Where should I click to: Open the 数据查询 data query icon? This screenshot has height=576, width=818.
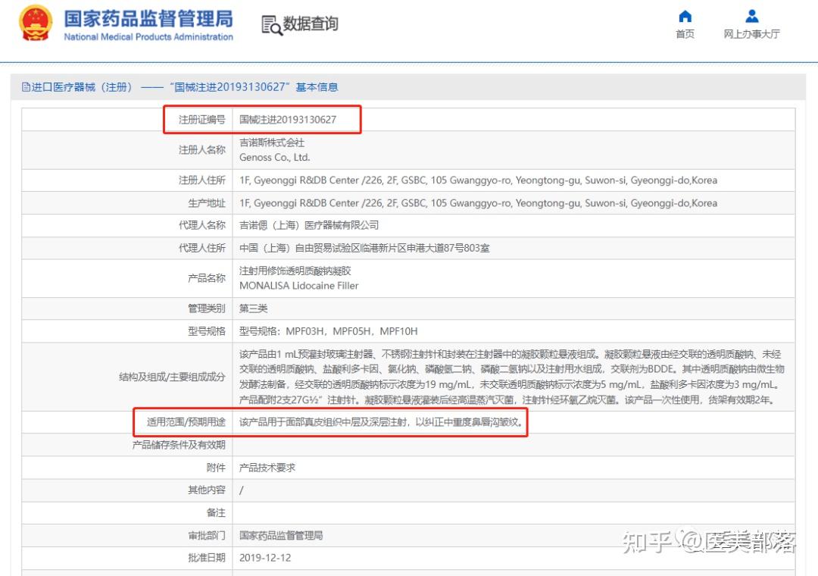pos(301,23)
